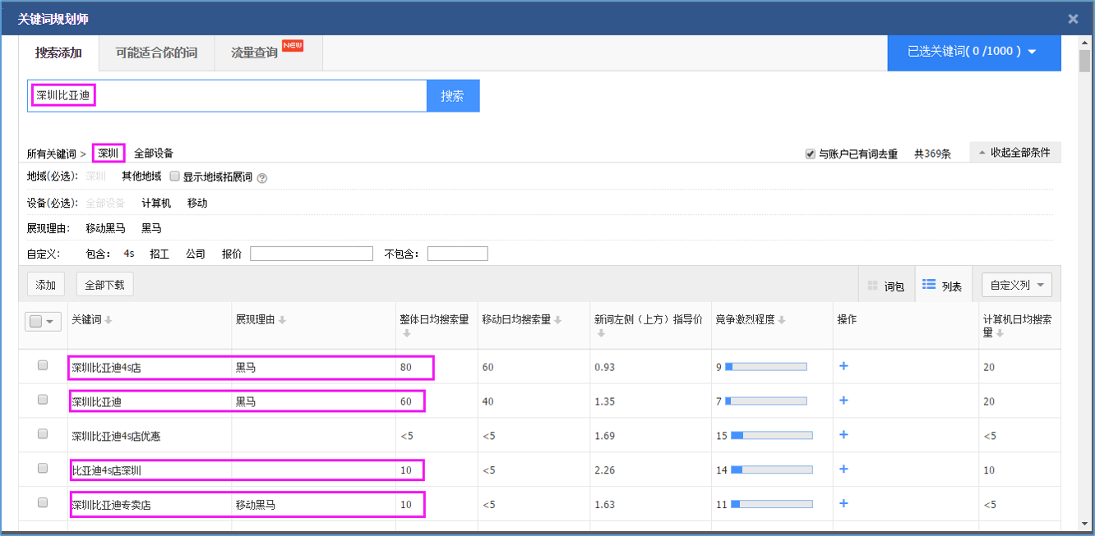Click the 搜索 button
The image size is (1095, 536).
coord(453,96)
